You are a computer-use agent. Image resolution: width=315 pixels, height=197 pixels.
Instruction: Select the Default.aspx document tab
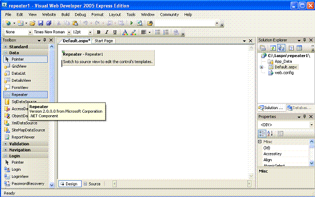(x=76, y=41)
